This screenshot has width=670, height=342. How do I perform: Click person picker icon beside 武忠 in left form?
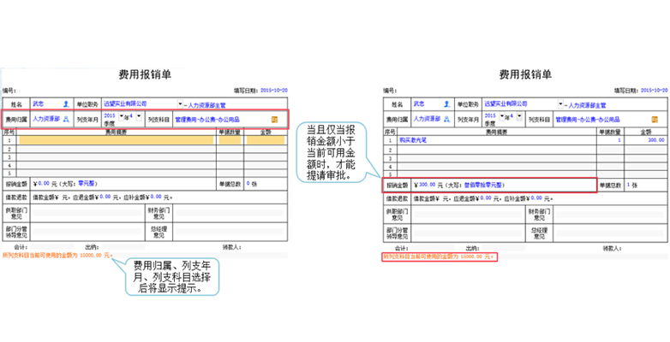click(x=66, y=103)
